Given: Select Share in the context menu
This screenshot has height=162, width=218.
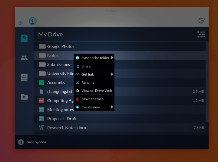Looking at the screenshot, I should pos(94,66).
